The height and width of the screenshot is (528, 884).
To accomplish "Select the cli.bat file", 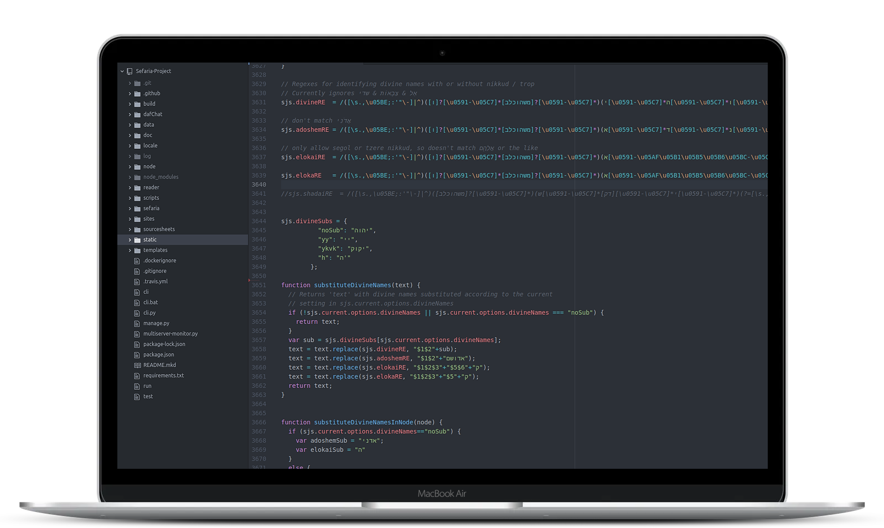I will coord(151,303).
